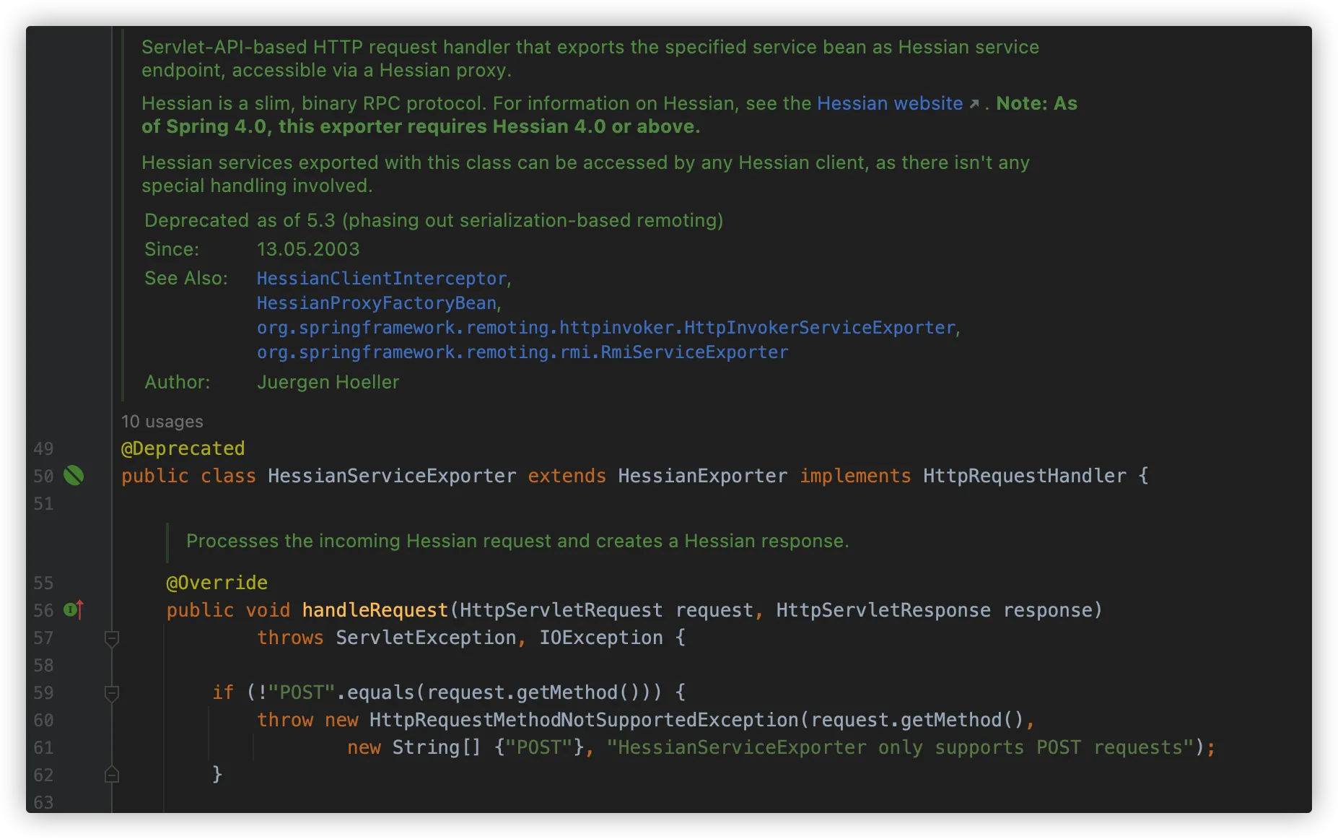
Task: Click the @Deprecated annotation on line 49
Action: [183, 448]
